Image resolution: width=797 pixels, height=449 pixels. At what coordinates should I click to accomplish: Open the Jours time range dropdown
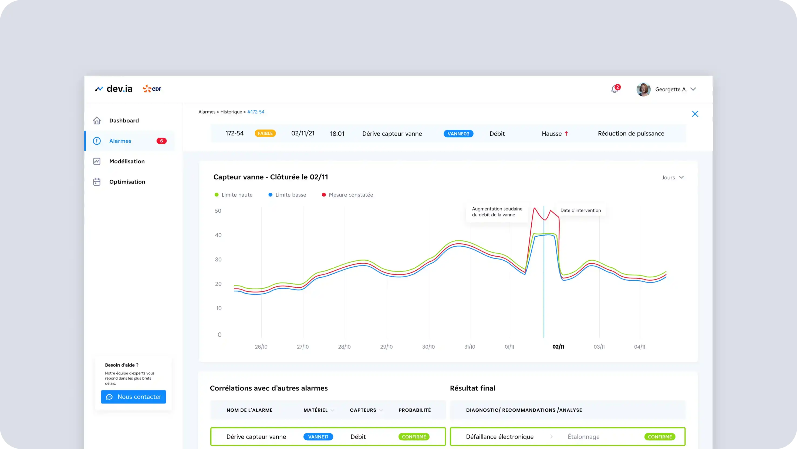coord(673,178)
